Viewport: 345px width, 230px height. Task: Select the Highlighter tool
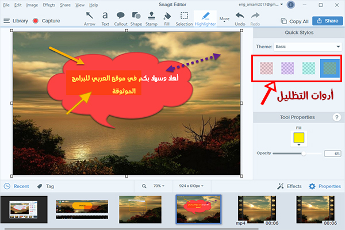pos(205,19)
